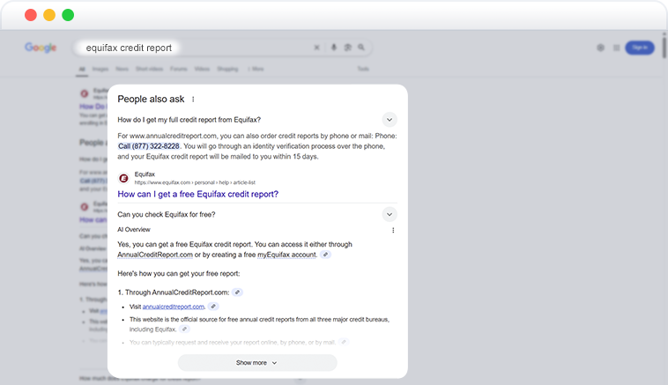Select the All search tab
The height and width of the screenshot is (385, 668).
click(x=82, y=69)
